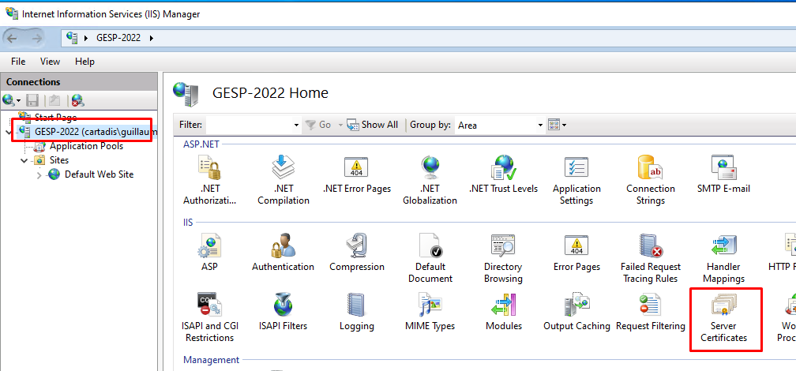Click the IIS group header

point(188,223)
